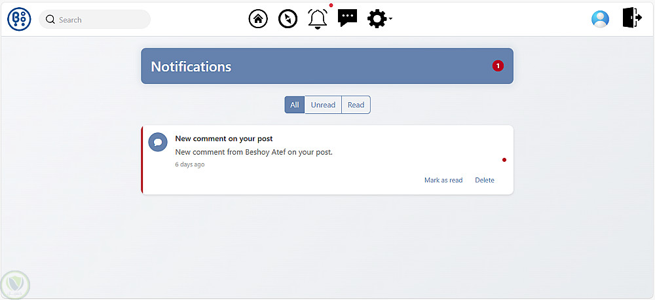Screen dimensions: 655x300
Task: Log out using the door icon
Action: (x=631, y=18)
